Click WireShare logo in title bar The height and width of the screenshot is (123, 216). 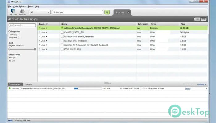[x=9, y=2]
